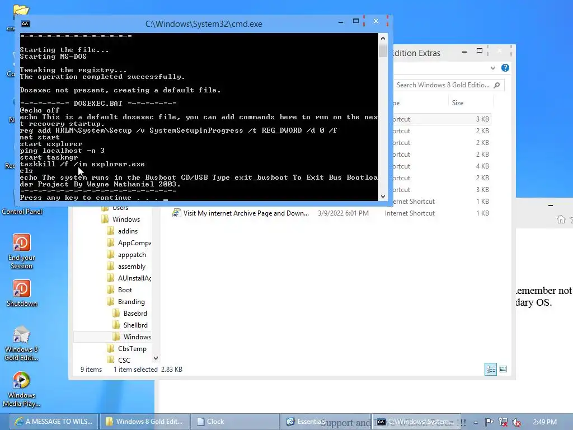
Task: Click the cmd window vertical scrollbar thumb
Action: tap(383, 50)
